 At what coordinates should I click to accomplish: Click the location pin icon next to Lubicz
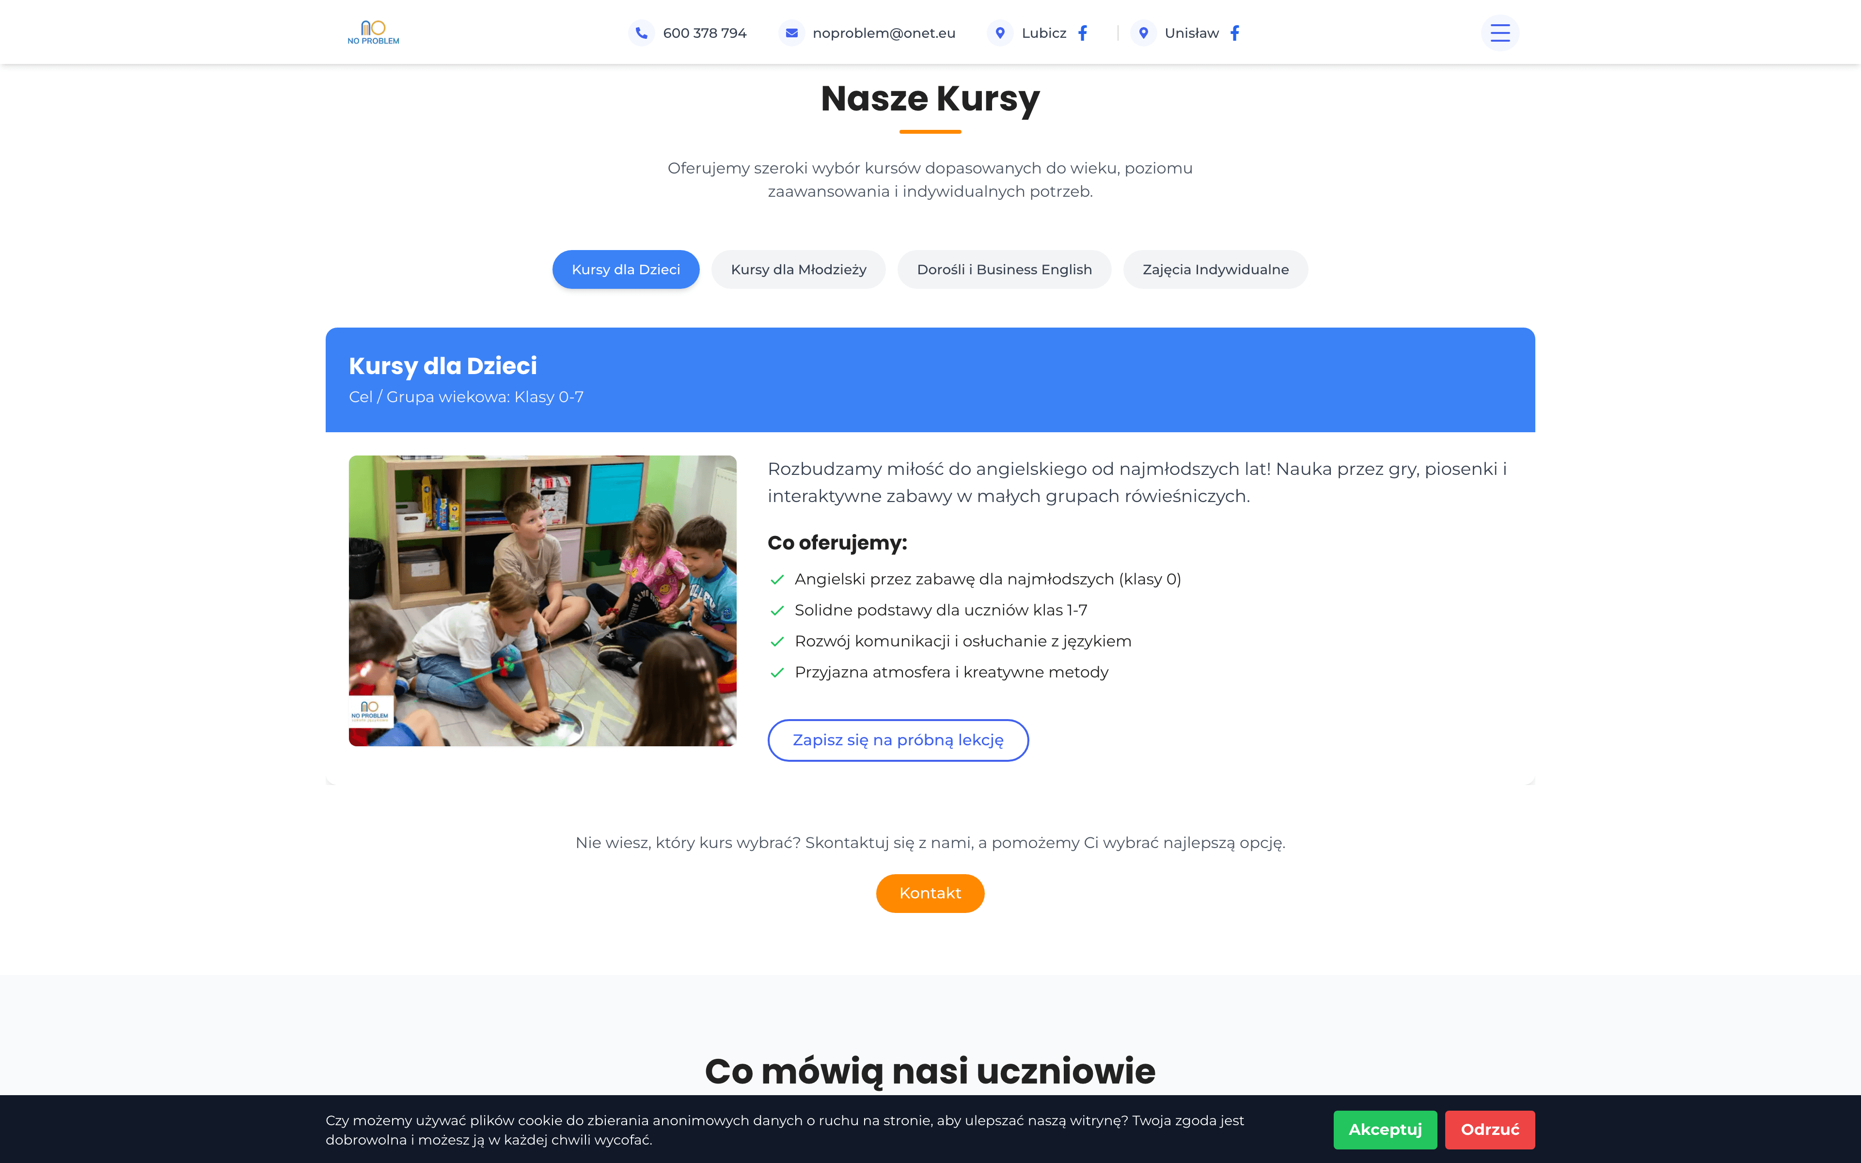click(1000, 33)
